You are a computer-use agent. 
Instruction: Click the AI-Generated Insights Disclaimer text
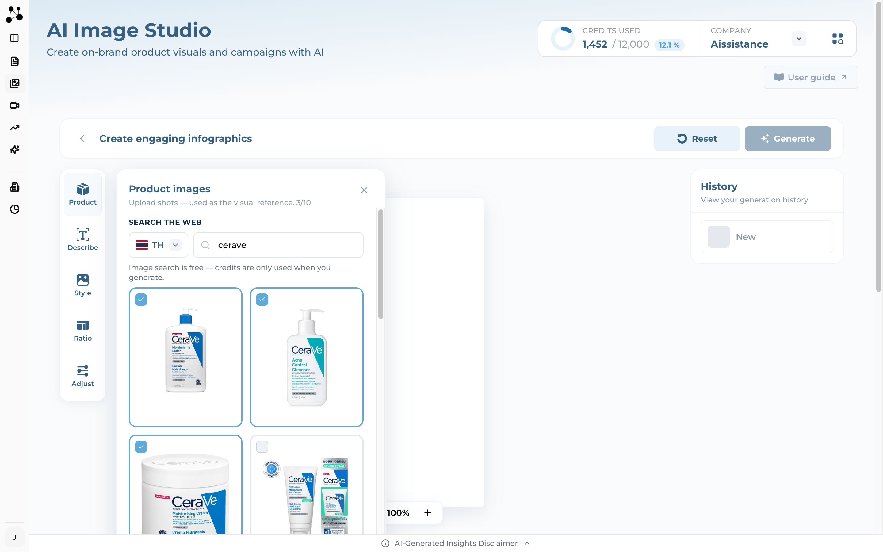(x=456, y=543)
